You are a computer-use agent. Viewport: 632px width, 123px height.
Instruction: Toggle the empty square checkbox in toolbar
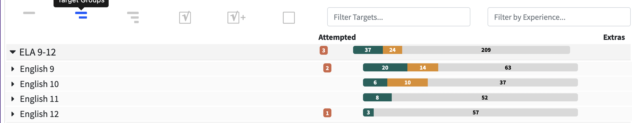(289, 18)
